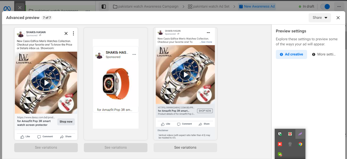Open vertical three-dot menu on first ad preview
347x159 pixels.
[73, 33]
